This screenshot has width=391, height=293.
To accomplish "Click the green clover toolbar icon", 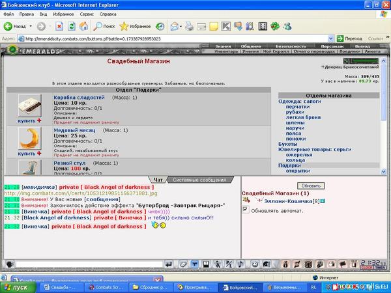I will pos(275,26).
